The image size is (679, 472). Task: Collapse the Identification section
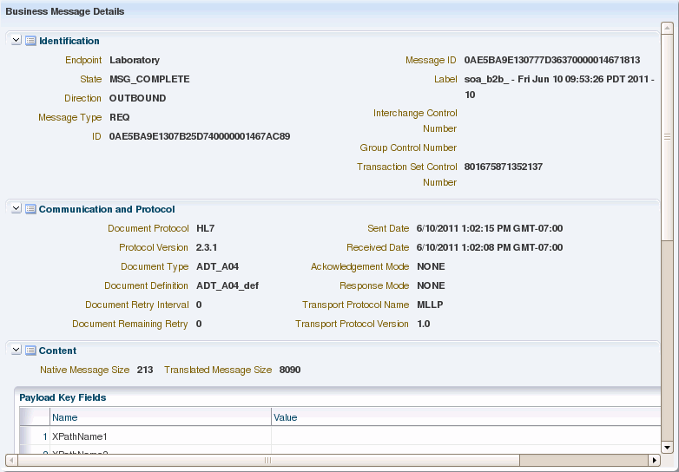(16, 40)
